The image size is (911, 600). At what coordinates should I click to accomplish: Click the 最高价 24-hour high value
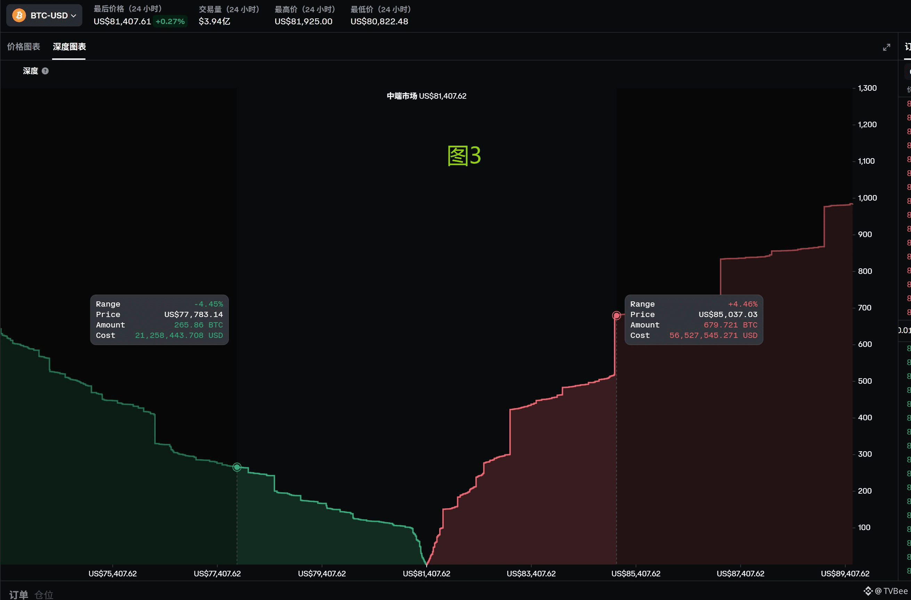click(303, 22)
